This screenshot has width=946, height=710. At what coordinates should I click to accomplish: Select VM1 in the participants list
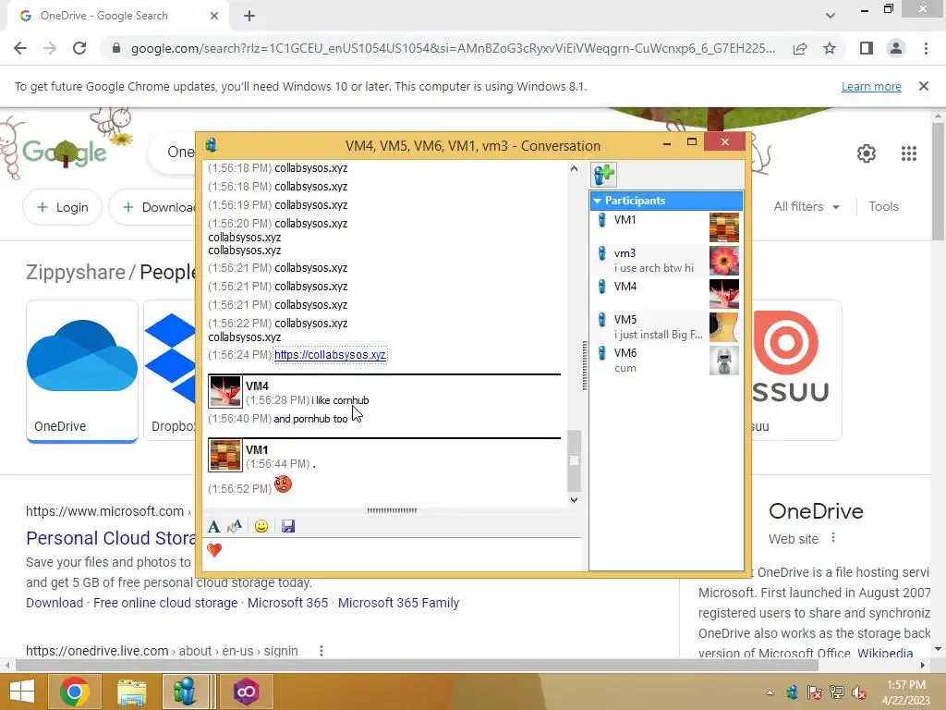666,227
